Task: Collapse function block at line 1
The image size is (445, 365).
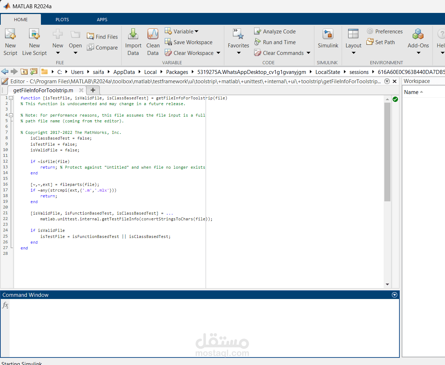Action: click(x=11, y=98)
